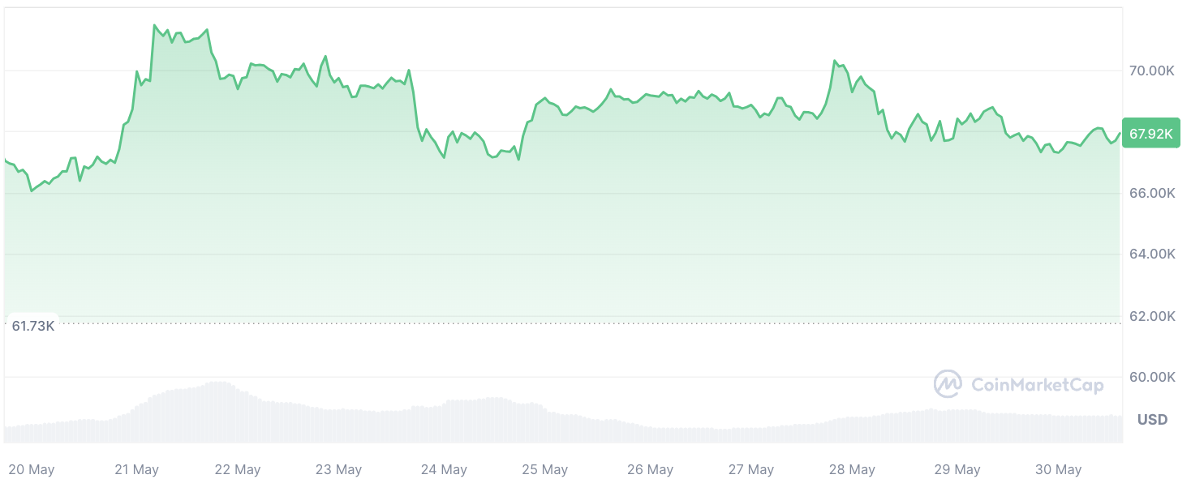Select the 23 May date label

click(x=338, y=469)
